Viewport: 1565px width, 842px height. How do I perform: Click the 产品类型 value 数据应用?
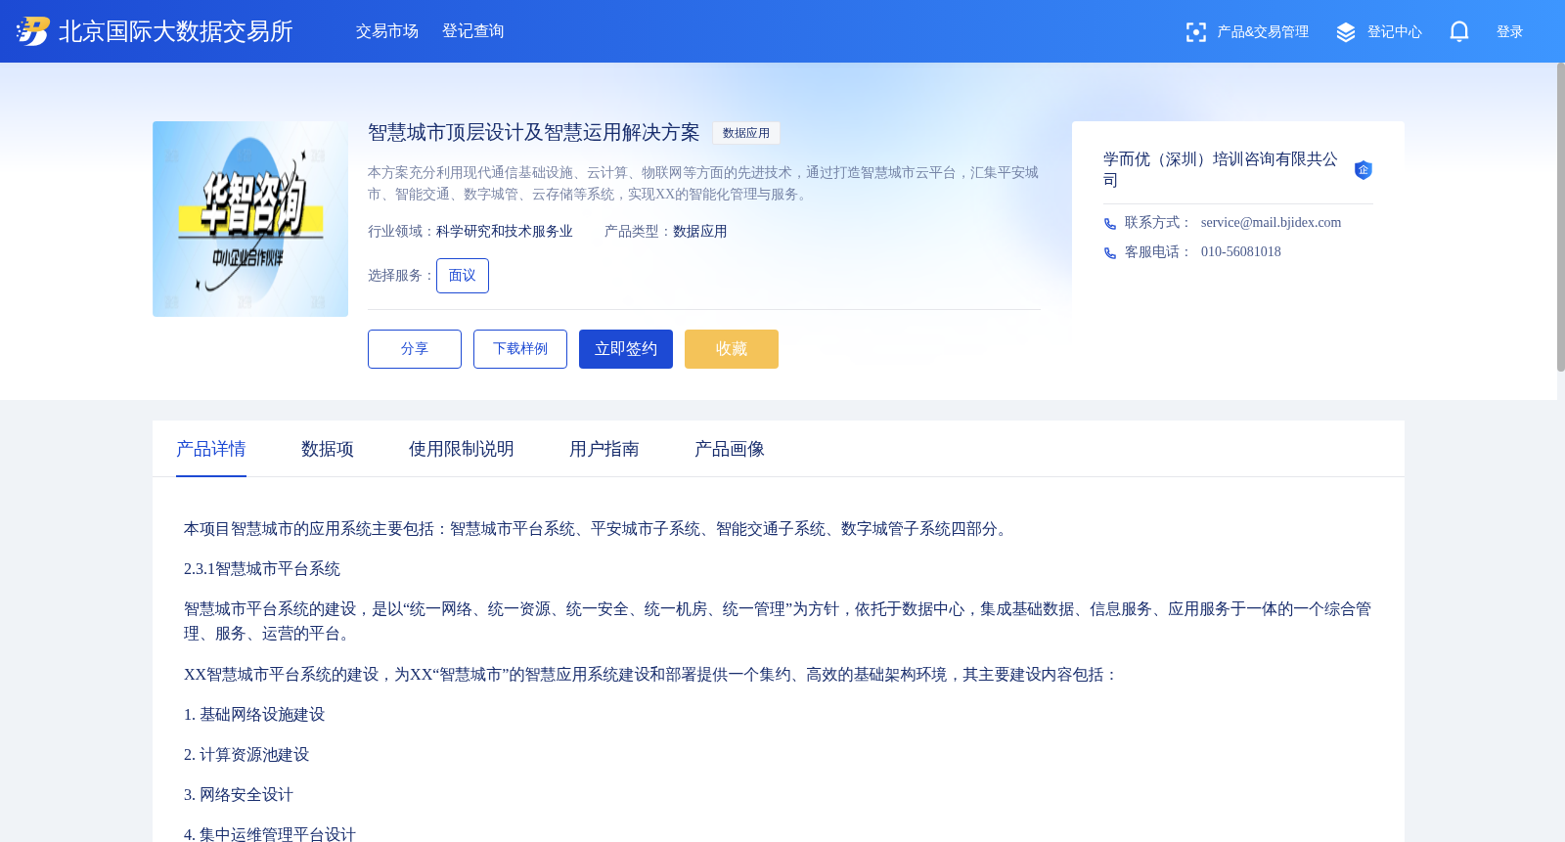point(700,232)
